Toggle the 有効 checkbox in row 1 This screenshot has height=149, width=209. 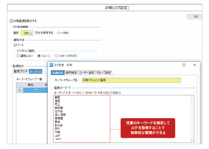tap(37, 90)
